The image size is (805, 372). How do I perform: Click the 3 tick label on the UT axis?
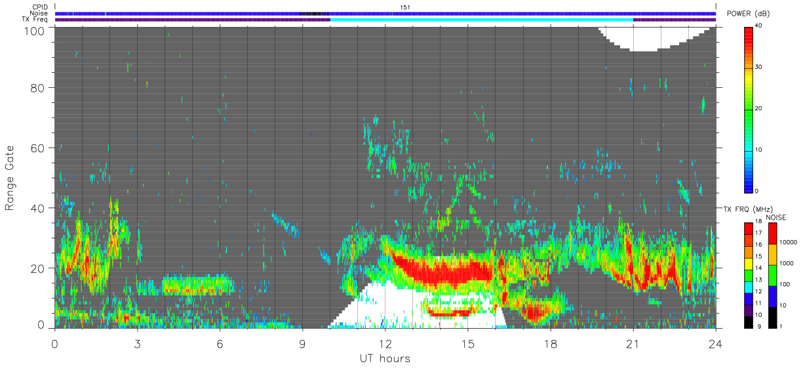138,343
